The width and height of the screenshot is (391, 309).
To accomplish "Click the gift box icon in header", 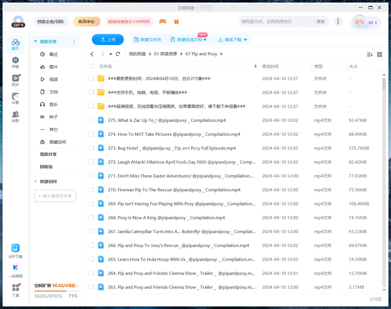I will 176,21.
